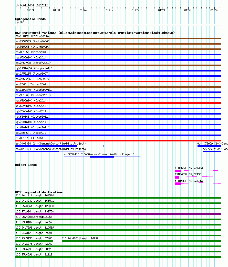Select esv2764098 (Vogler2010) variant label
This screenshot has width=228, height=267.
pos(33,63)
